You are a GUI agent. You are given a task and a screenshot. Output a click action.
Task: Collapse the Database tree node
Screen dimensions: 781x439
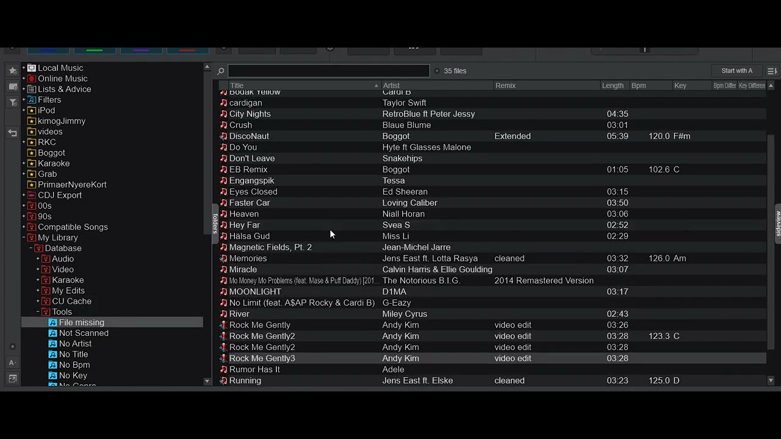pyautogui.click(x=31, y=248)
